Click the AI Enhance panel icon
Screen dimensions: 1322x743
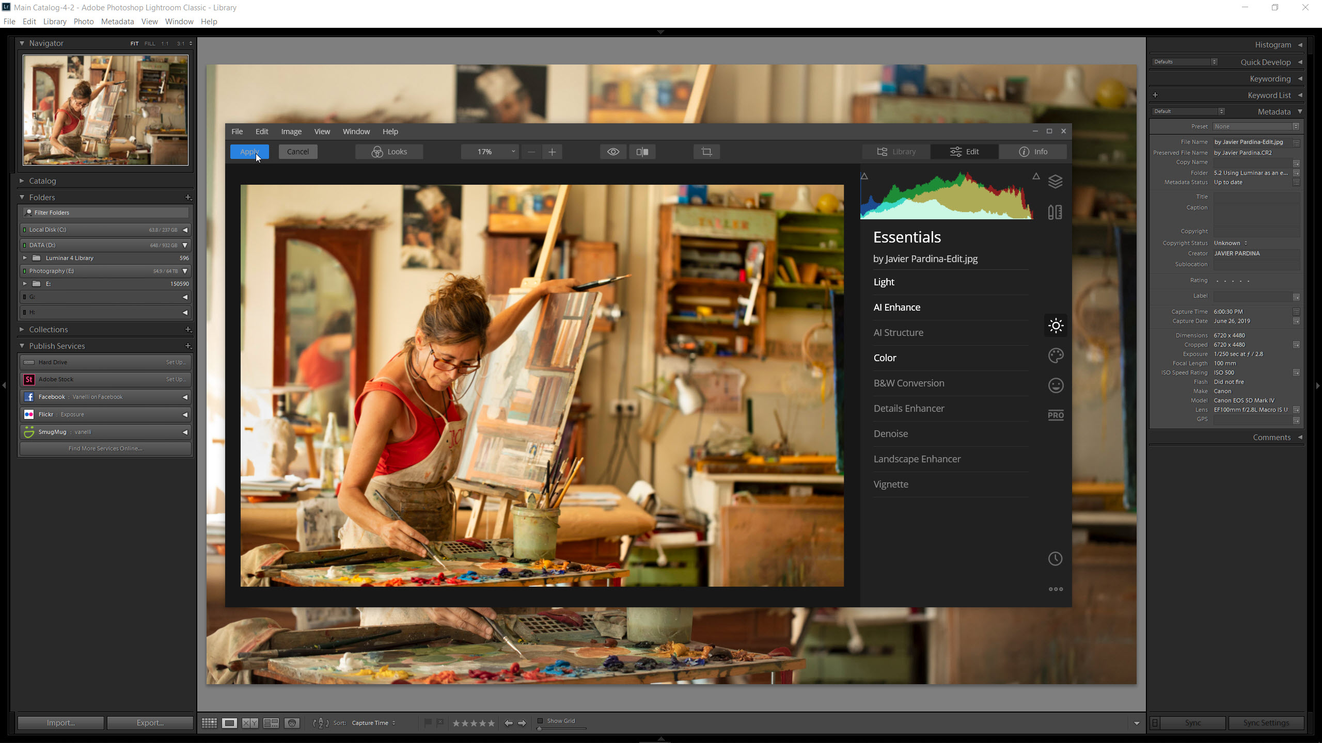click(x=1055, y=325)
